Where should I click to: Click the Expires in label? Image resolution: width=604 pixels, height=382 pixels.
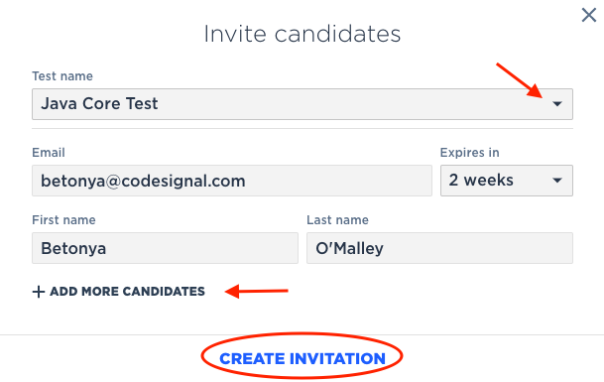469,153
